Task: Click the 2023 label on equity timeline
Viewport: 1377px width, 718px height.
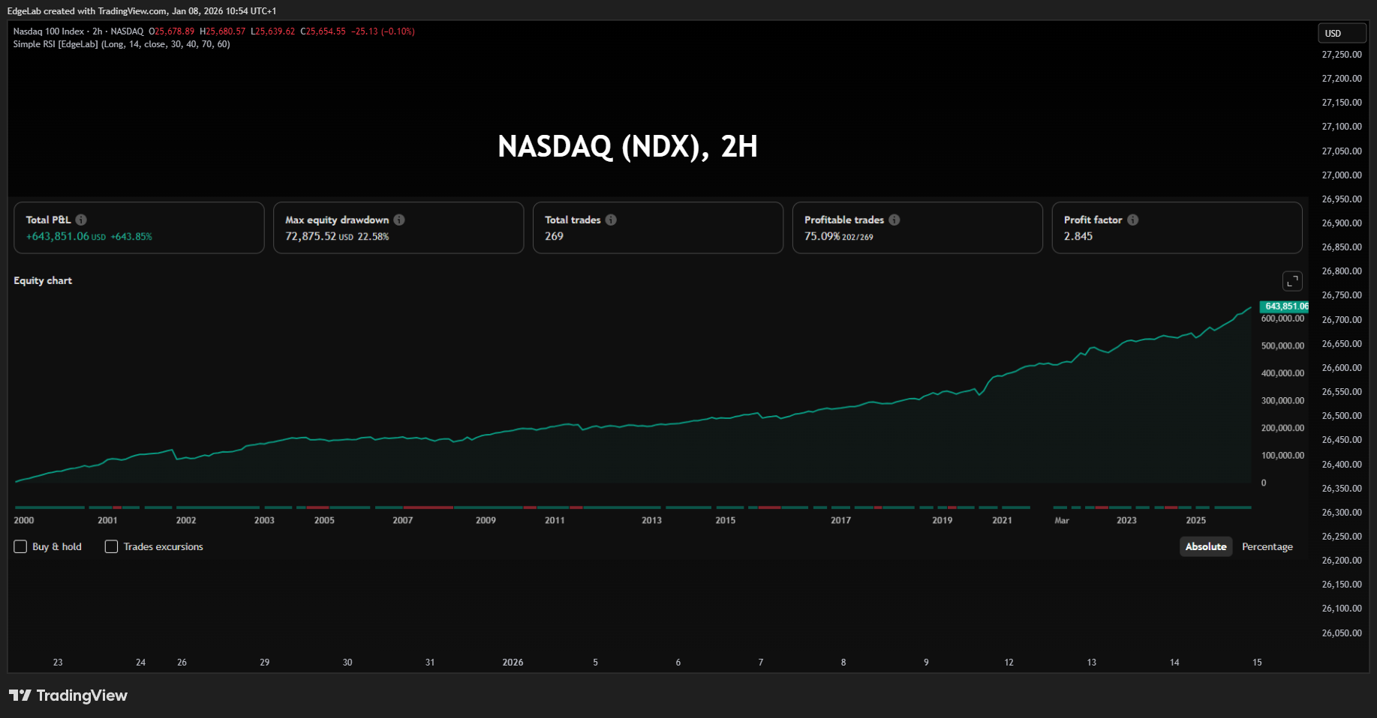Action: tap(1126, 520)
